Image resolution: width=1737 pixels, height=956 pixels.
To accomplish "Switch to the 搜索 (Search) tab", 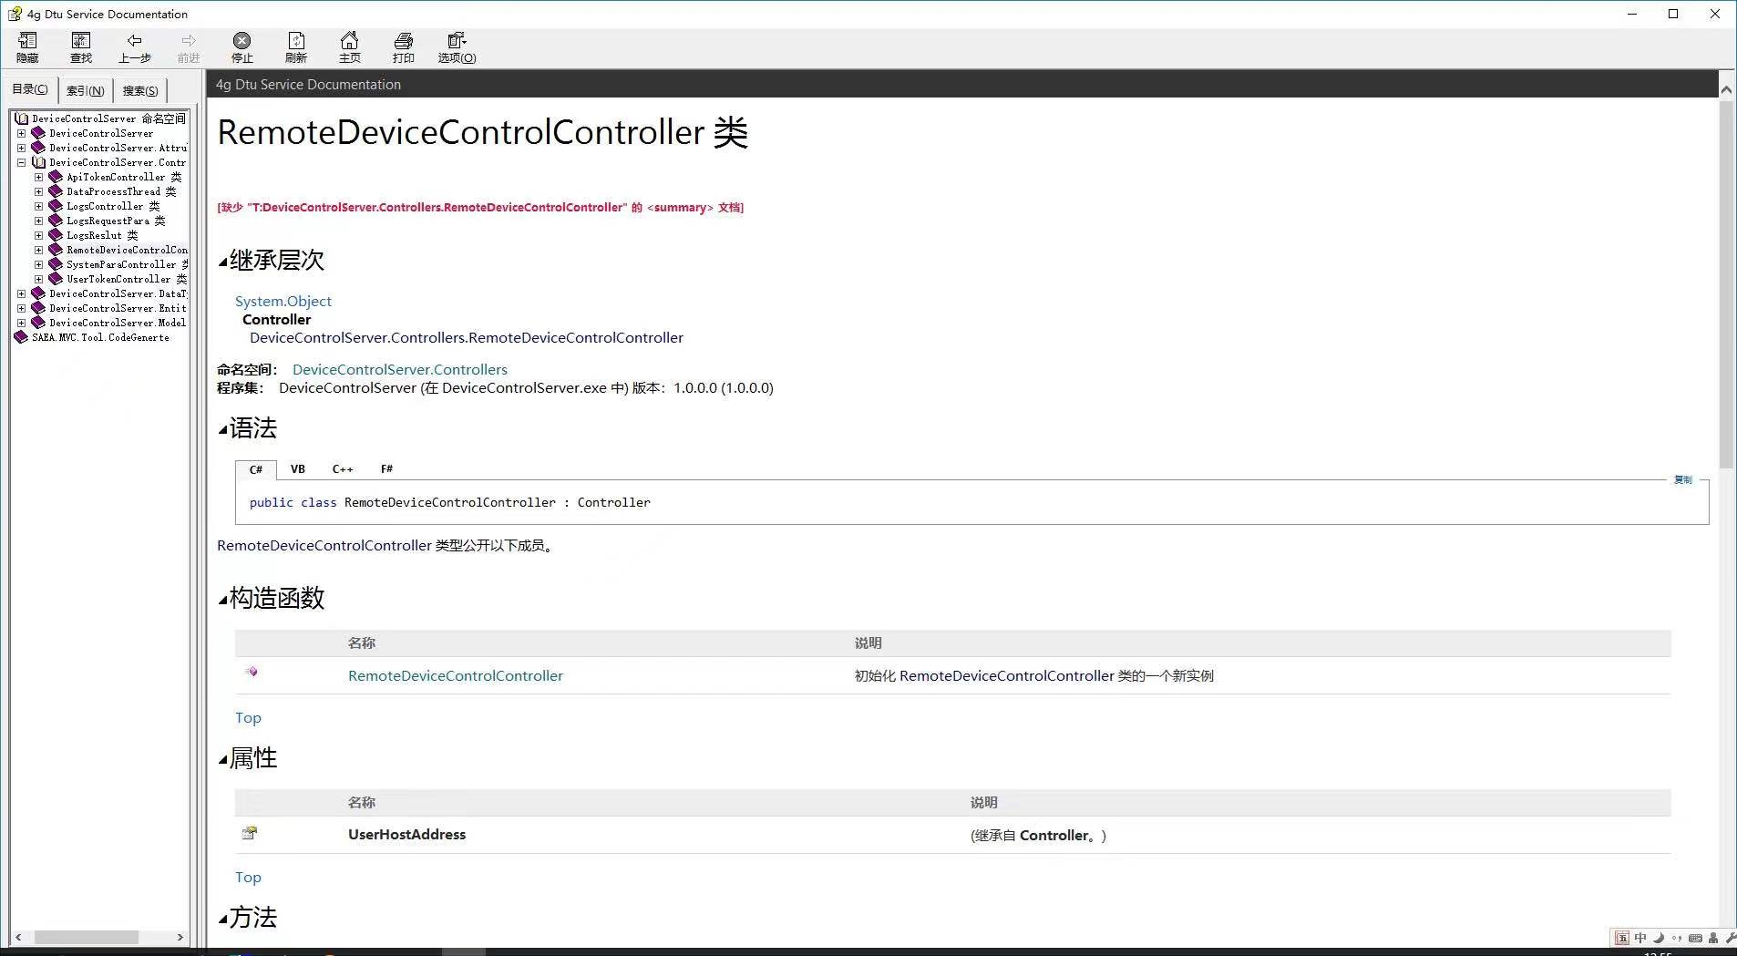I will coord(140,90).
